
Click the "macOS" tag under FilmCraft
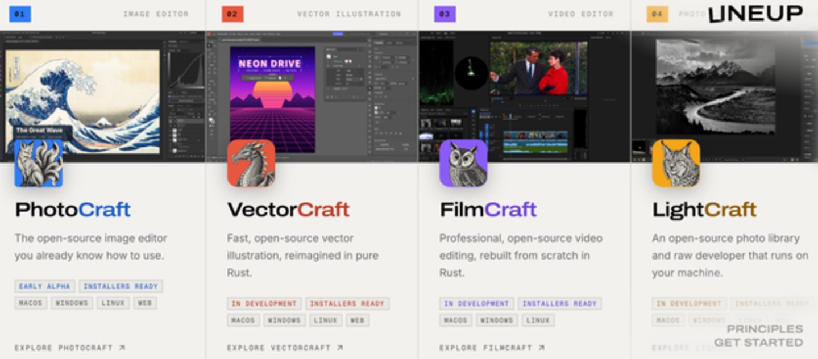(455, 320)
